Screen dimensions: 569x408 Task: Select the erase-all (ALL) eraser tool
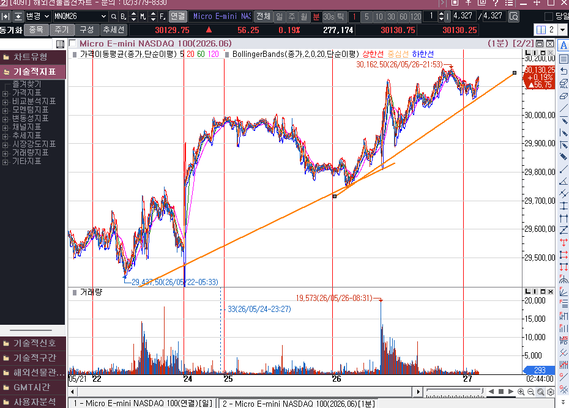pos(563,83)
